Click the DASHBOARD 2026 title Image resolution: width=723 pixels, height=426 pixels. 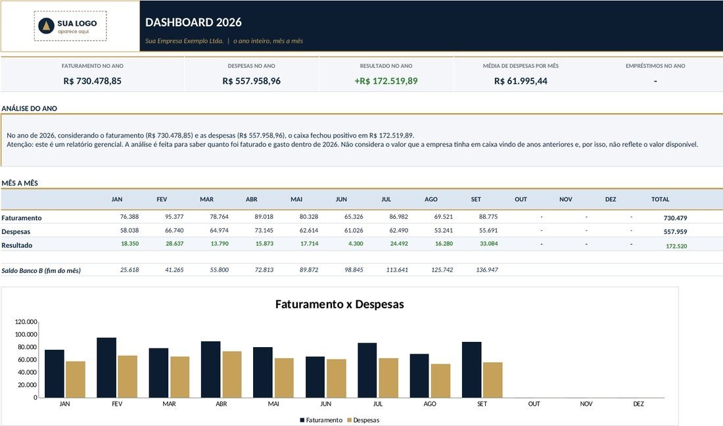193,22
